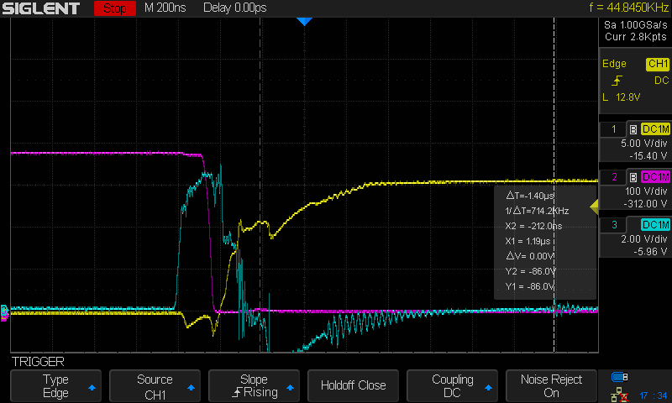The width and height of the screenshot is (672, 403).
Task: Open the trigger Source CH1 selector
Action: [x=155, y=386]
